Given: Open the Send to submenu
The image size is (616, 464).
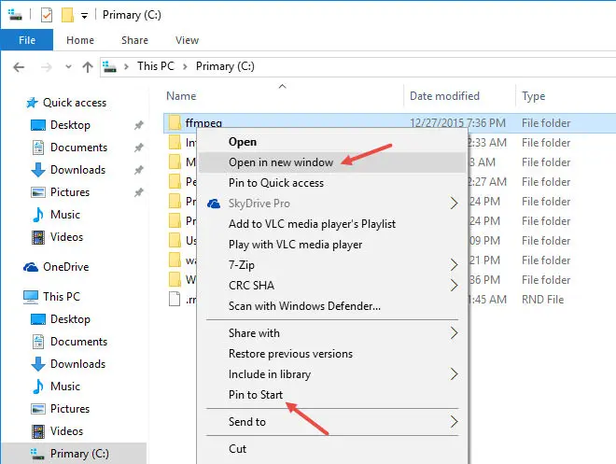Looking at the screenshot, I should point(332,422).
